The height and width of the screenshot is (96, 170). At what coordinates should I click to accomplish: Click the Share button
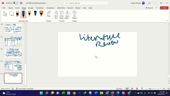pos(164,8)
